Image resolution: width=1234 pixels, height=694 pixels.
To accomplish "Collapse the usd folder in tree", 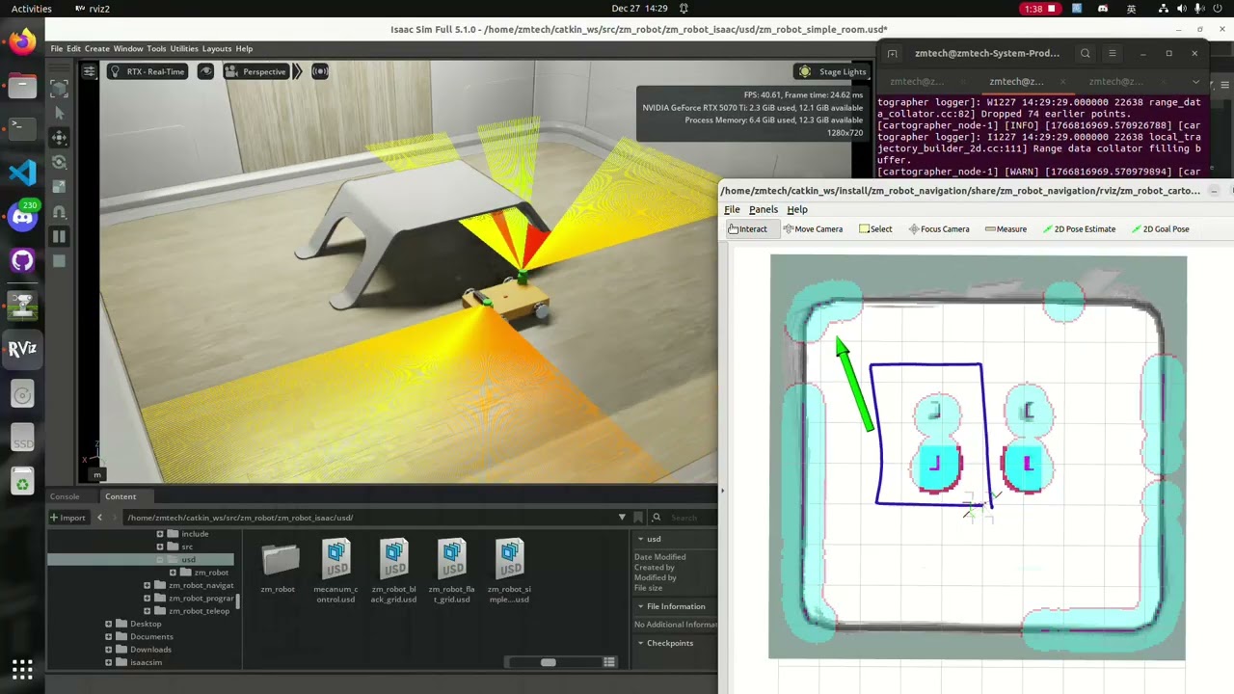I will pos(160,559).
